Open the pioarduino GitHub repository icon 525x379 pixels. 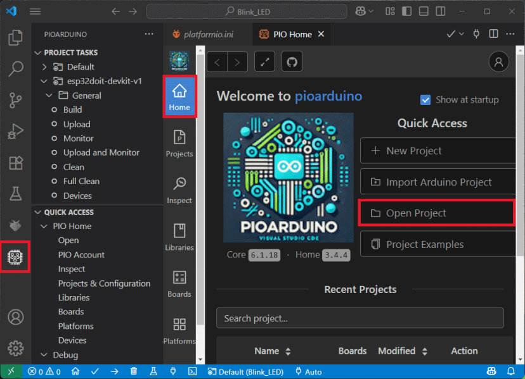[x=290, y=61]
